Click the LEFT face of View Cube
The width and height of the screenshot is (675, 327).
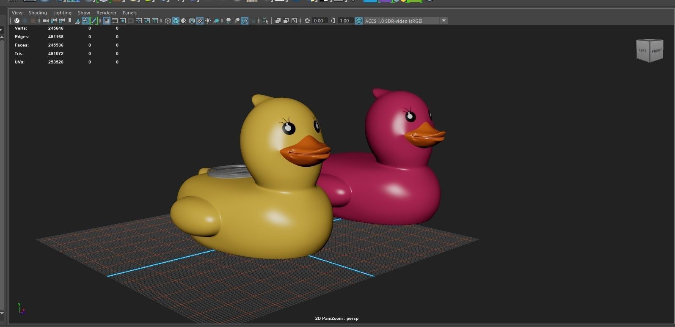tap(643, 52)
